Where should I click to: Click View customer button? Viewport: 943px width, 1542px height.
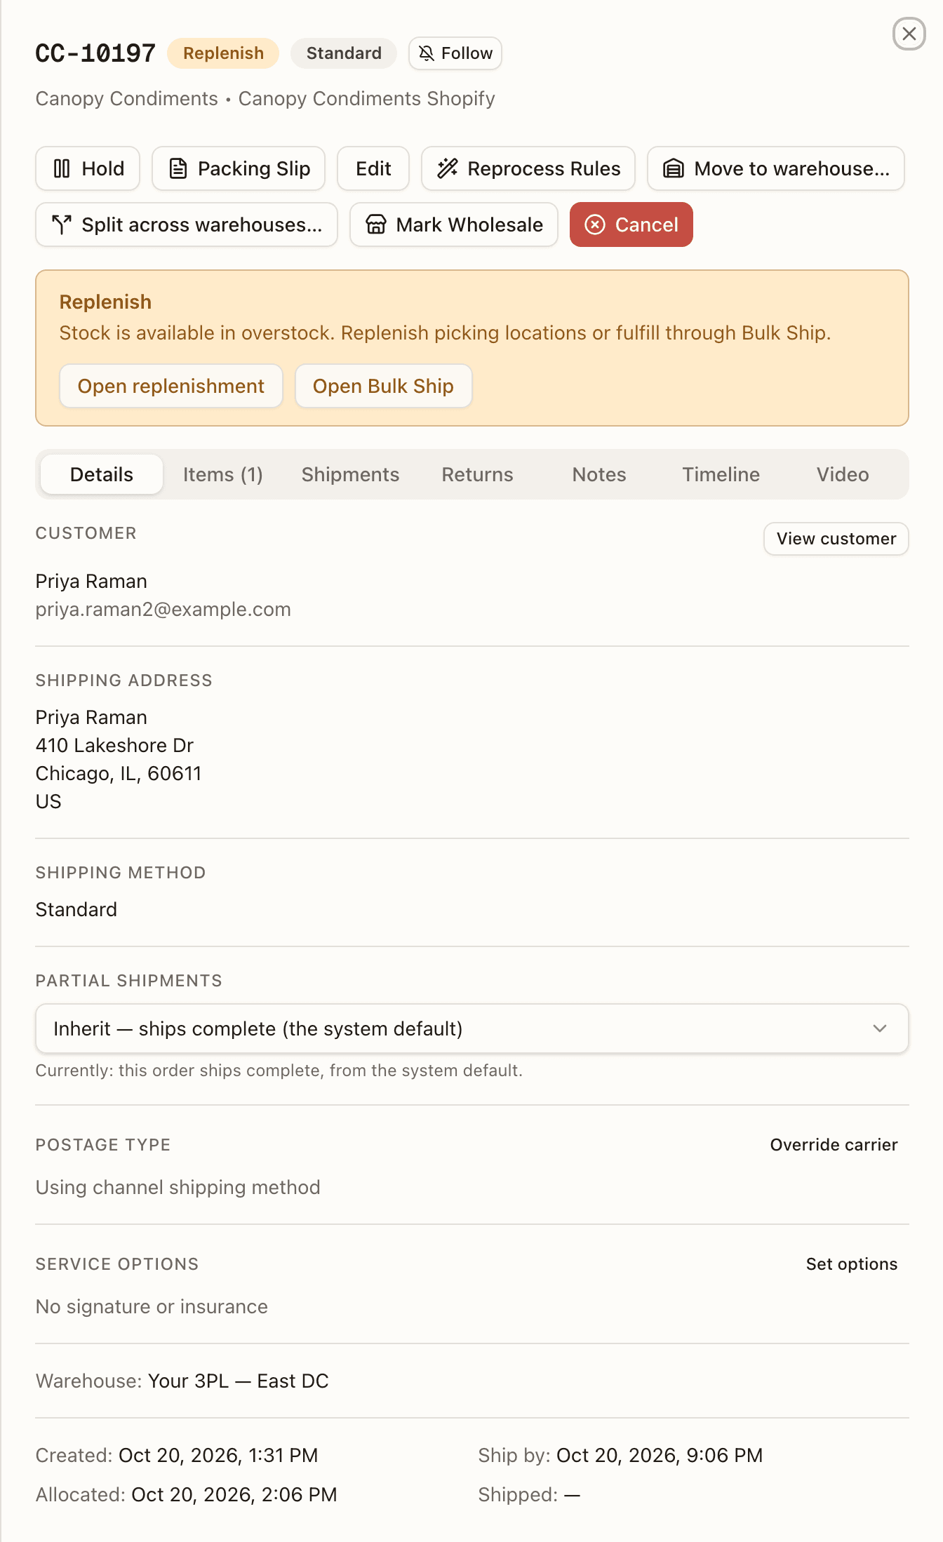coord(836,539)
